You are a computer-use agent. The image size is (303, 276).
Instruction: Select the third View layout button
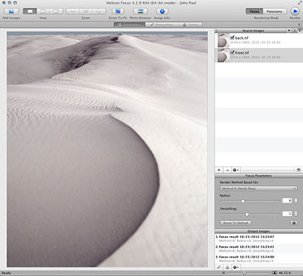tap(56, 11)
